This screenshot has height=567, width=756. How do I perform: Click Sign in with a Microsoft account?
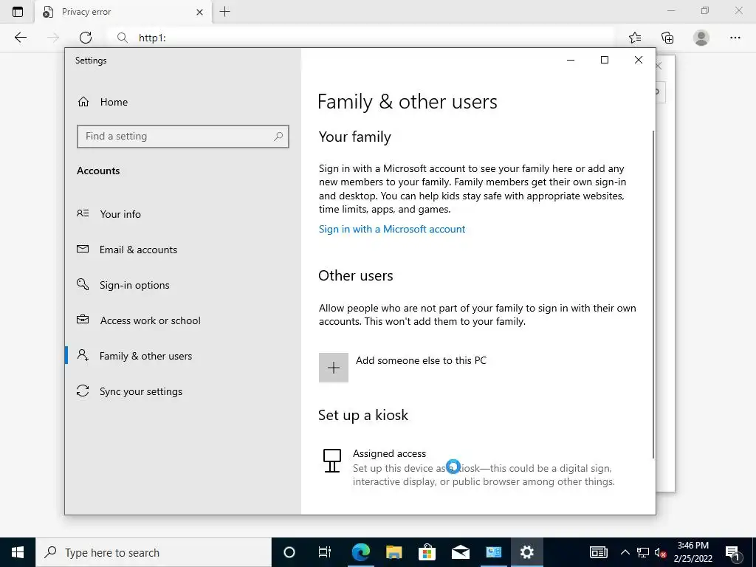pos(392,229)
